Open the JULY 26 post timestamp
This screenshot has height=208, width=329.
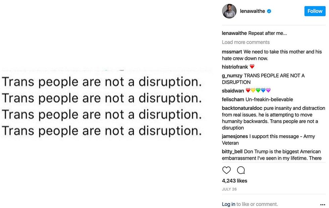tap(229, 189)
